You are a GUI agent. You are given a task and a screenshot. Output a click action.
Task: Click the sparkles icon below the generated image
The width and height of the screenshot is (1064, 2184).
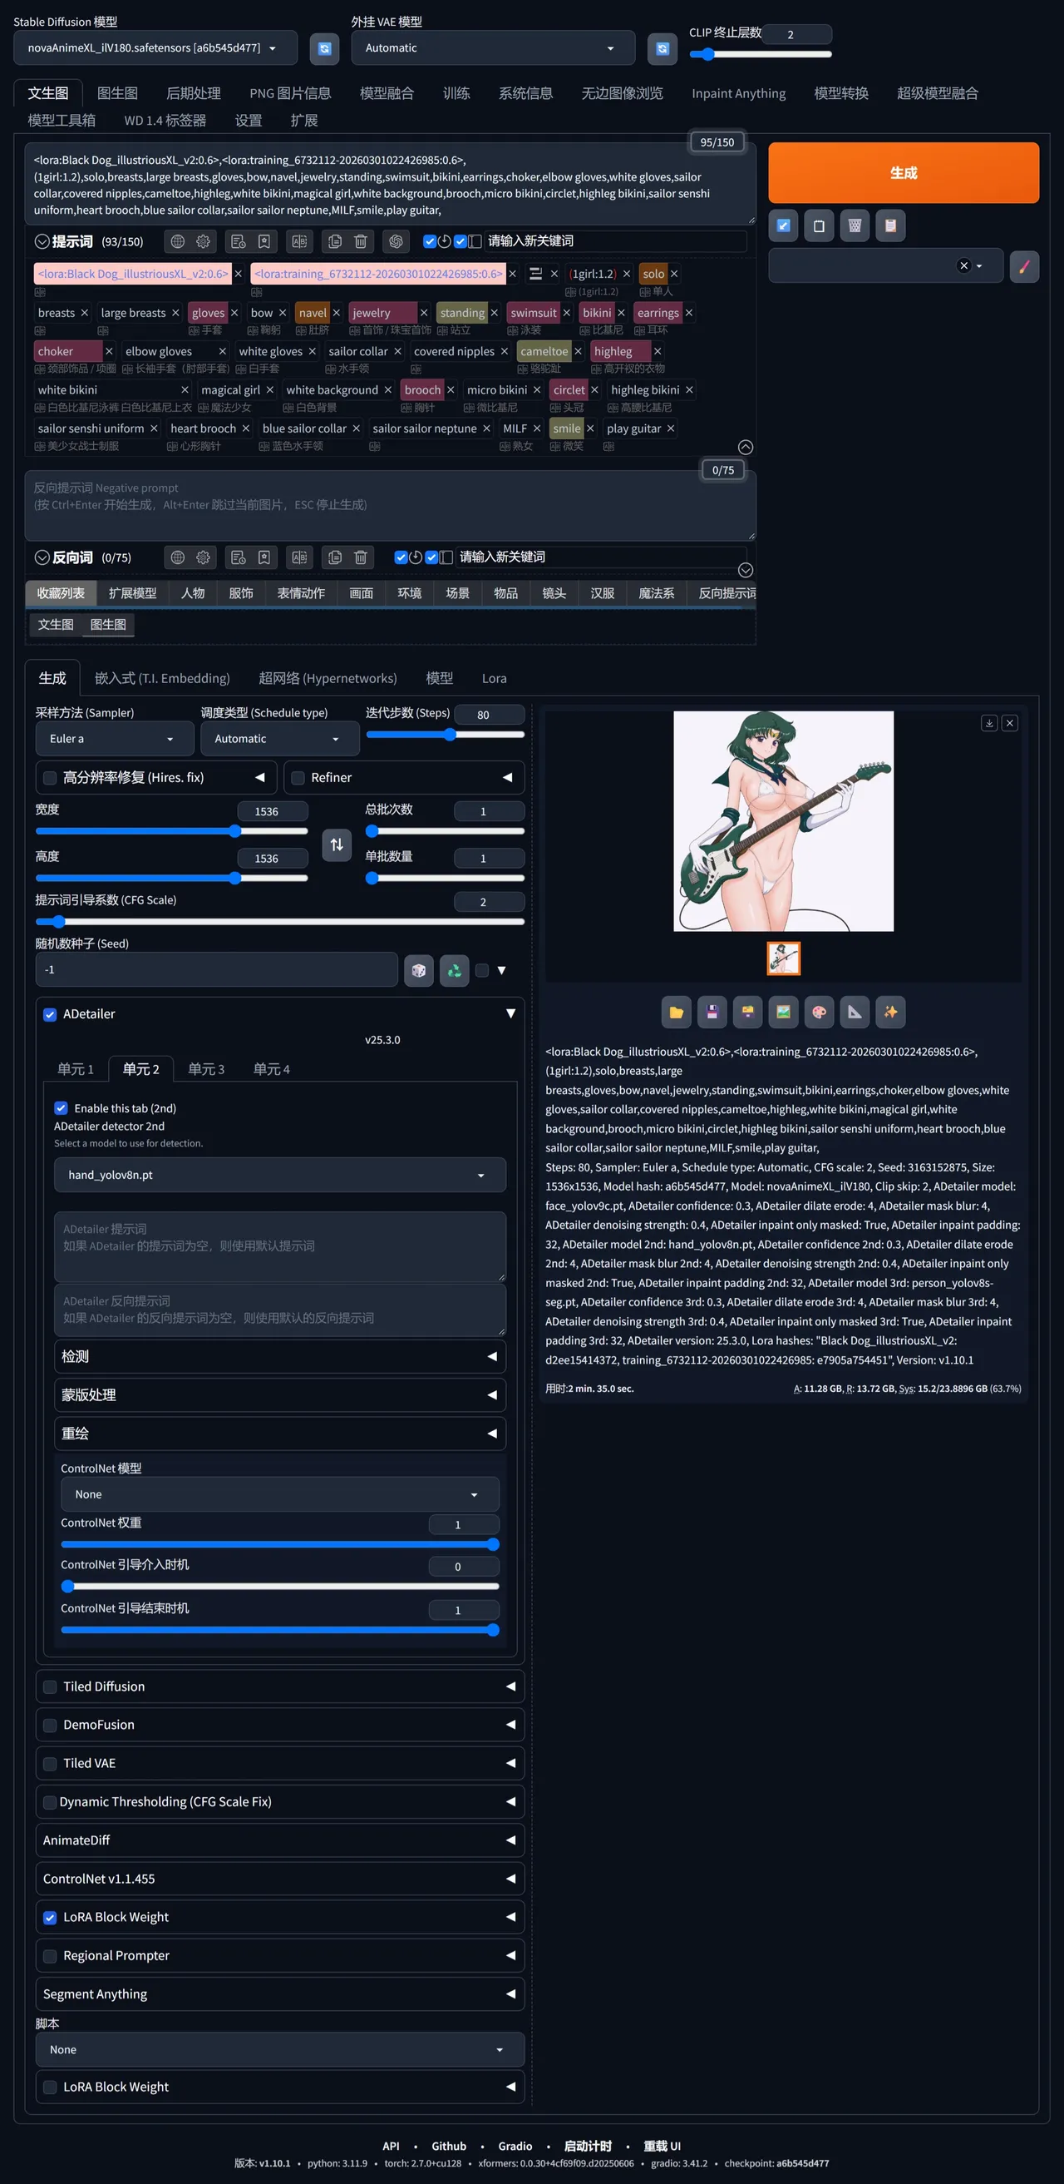pyautogui.click(x=890, y=1012)
